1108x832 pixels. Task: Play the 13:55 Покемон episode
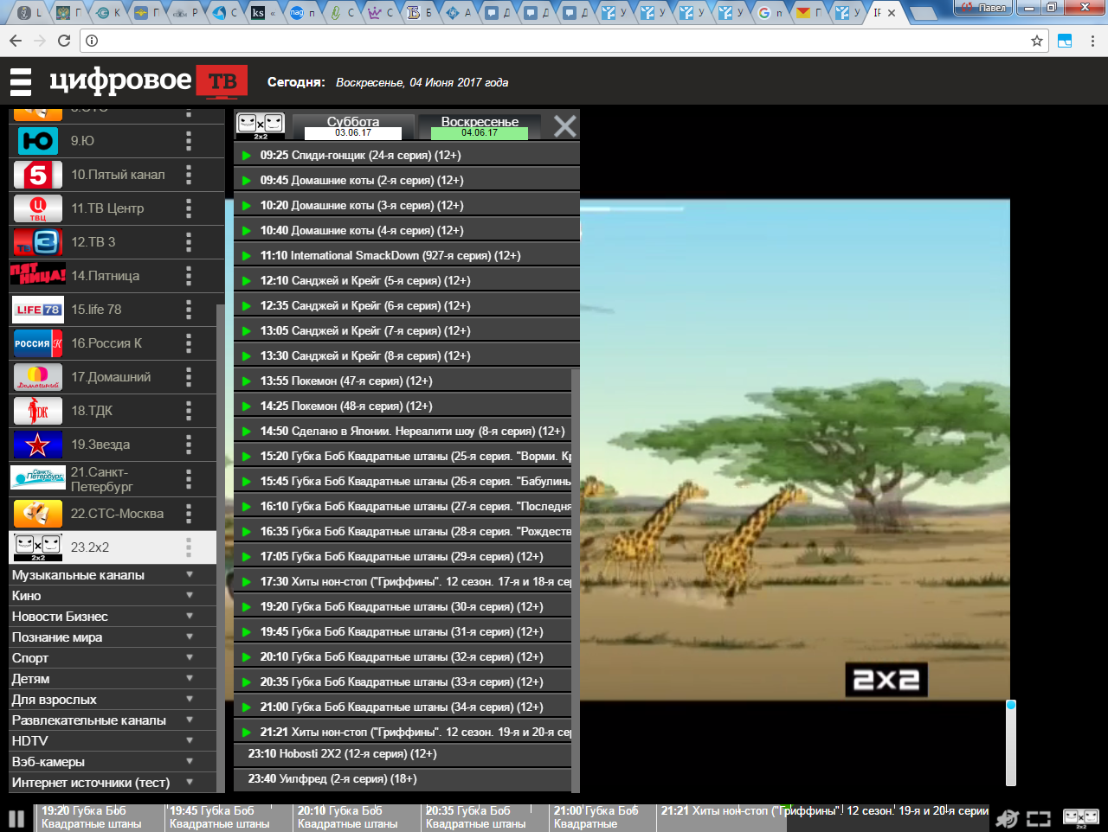point(247,381)
